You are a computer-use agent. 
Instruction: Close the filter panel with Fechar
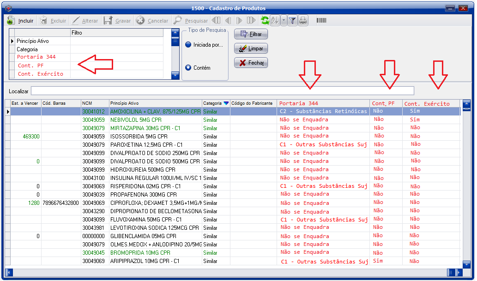251,63
